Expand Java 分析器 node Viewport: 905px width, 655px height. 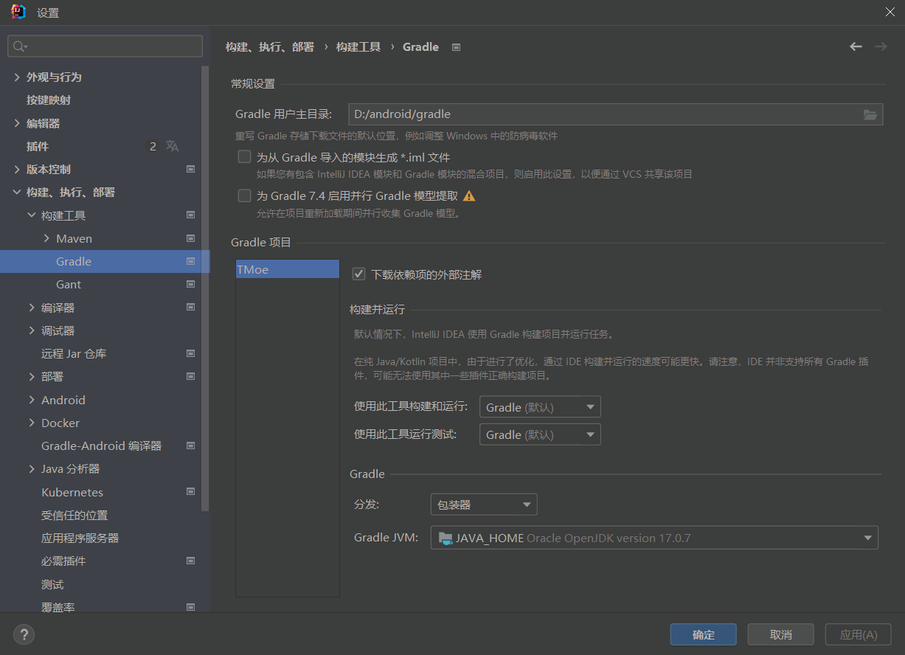[x=32, y=468]
